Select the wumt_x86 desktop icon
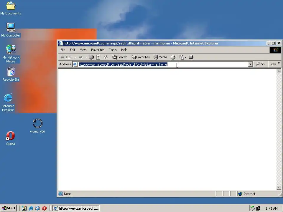The image size is (283, 212). click(37, 126)
